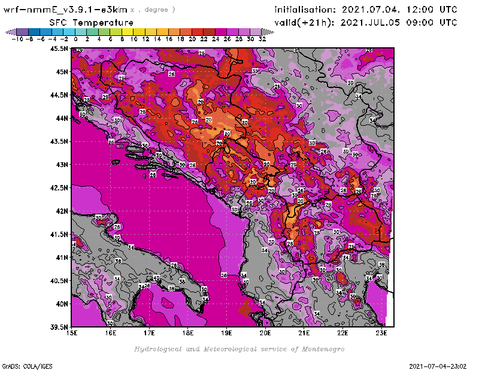Click the dark red swatch between 22 and 24
479x370 pixels.
point(209,32)
